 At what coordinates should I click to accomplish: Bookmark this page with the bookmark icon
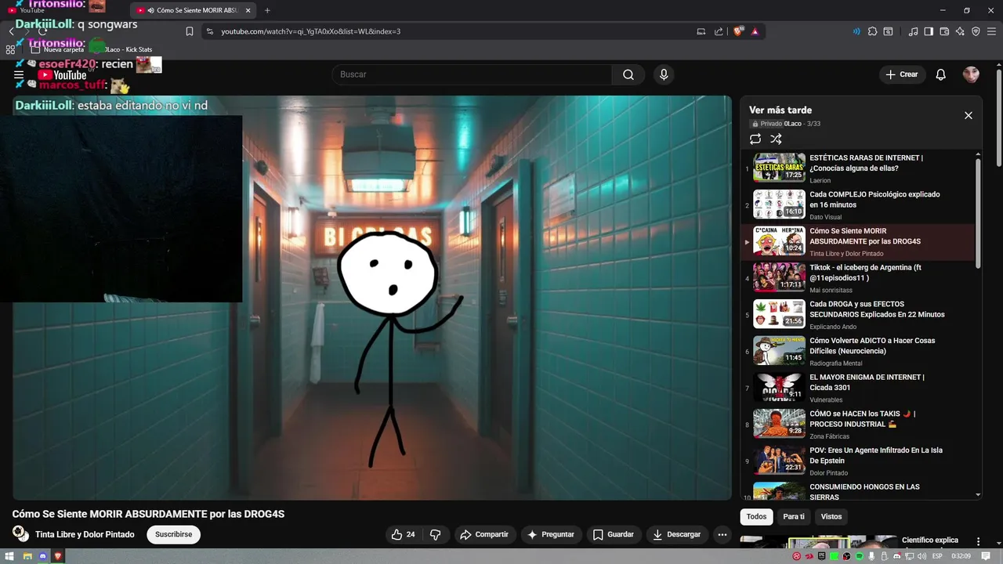(x=190, y=31)
